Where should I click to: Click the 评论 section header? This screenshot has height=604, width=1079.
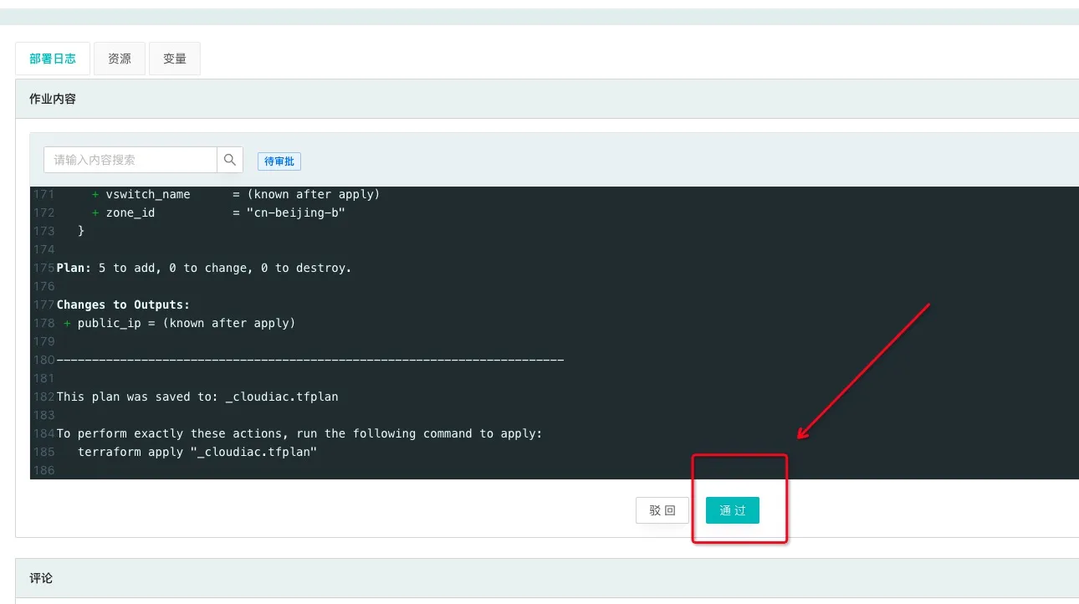(547, 578)
